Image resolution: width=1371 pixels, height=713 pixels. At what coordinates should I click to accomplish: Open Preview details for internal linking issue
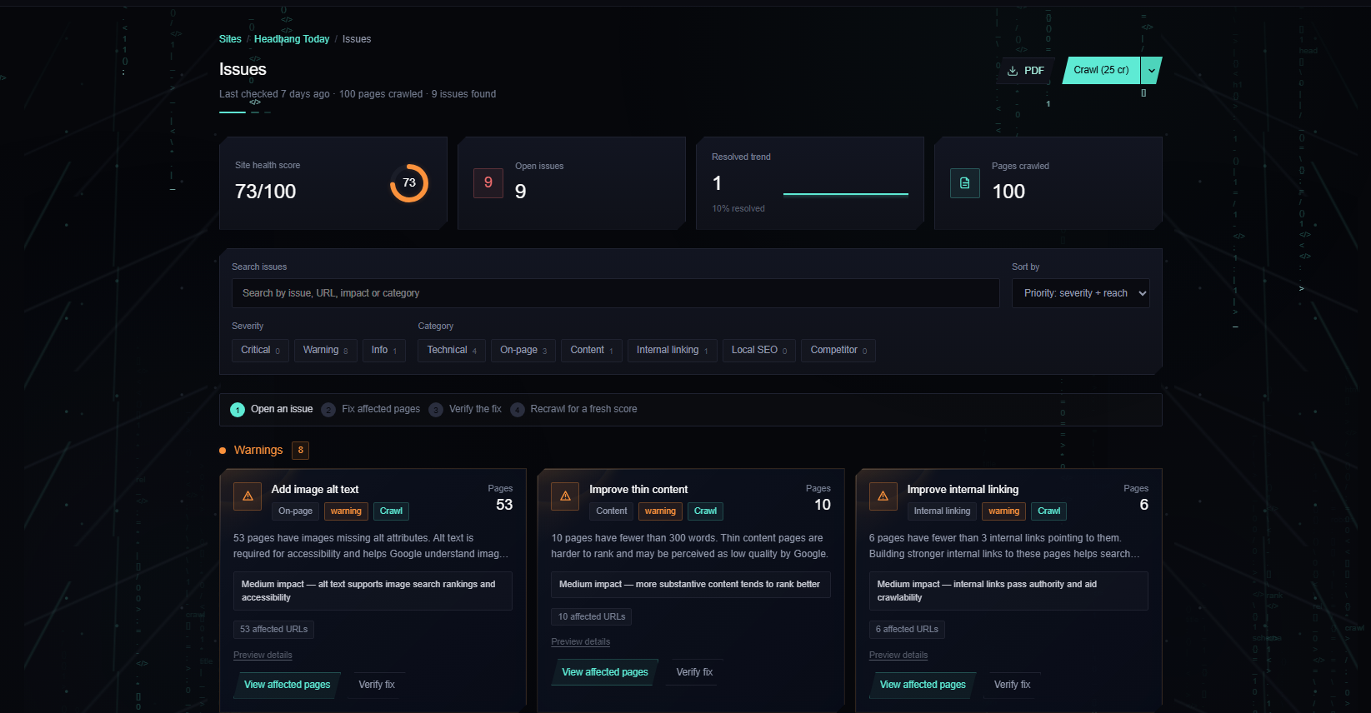pos(898,656)
